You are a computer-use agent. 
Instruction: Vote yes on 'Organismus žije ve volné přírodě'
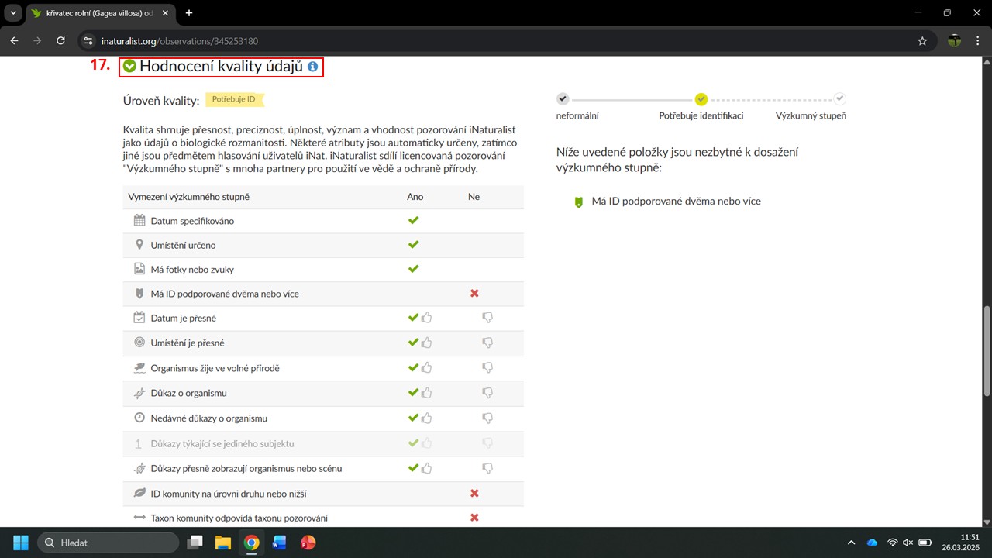point(426,367)
